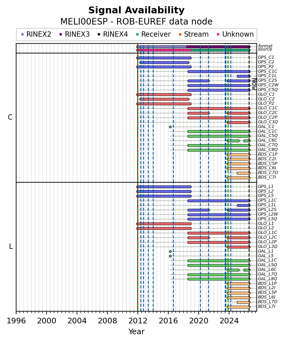The width and height of the screenshot is (285, 342).
Task: Click the NOW marker label
Action: tap(254, 84)
